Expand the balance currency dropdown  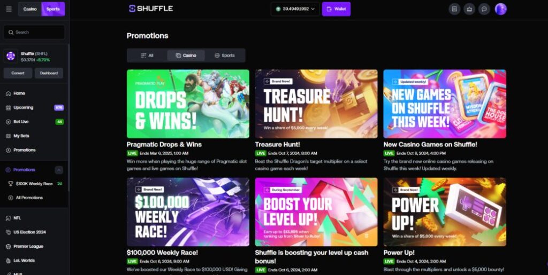(x=295, y=9)
